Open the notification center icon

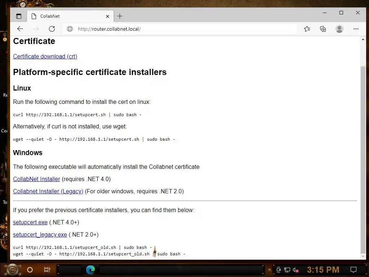coord(354,270)
